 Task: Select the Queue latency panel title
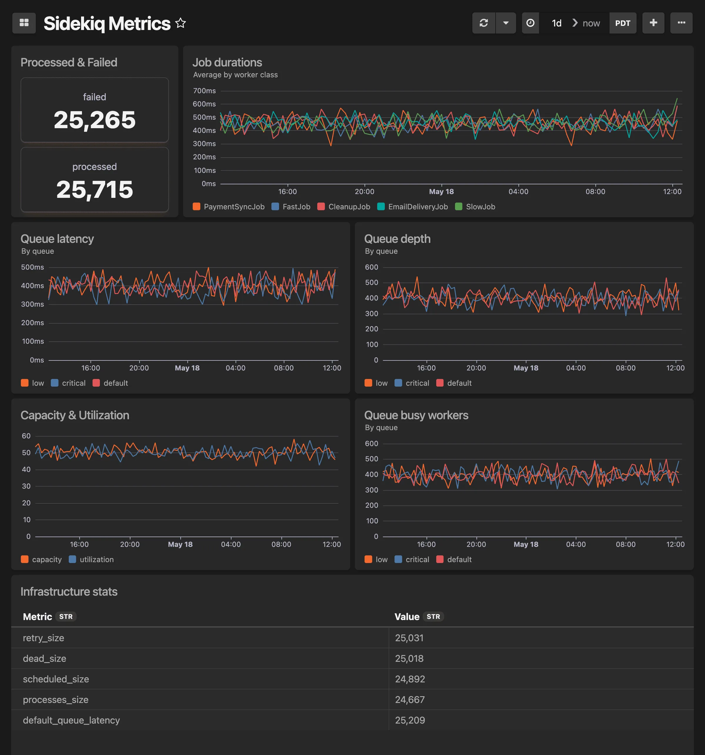tap(57, 238)
